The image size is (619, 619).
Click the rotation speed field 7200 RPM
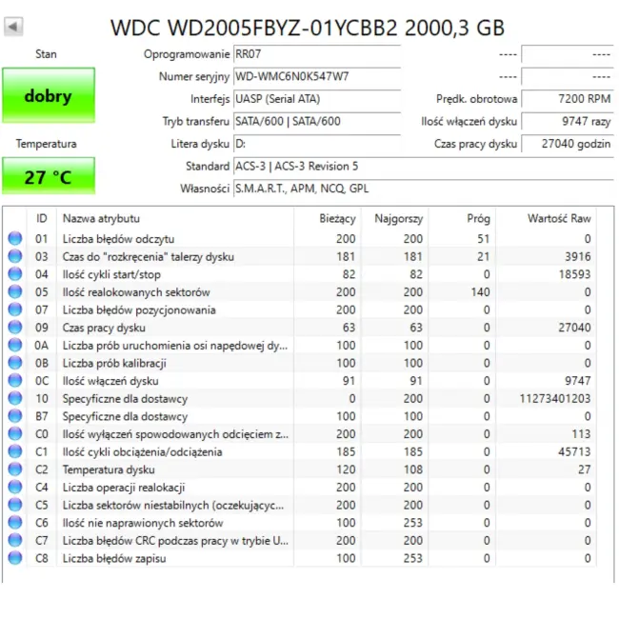point(568,99)
